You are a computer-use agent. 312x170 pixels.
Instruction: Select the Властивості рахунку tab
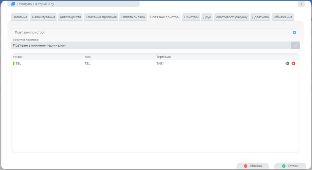tap(232, 17)
